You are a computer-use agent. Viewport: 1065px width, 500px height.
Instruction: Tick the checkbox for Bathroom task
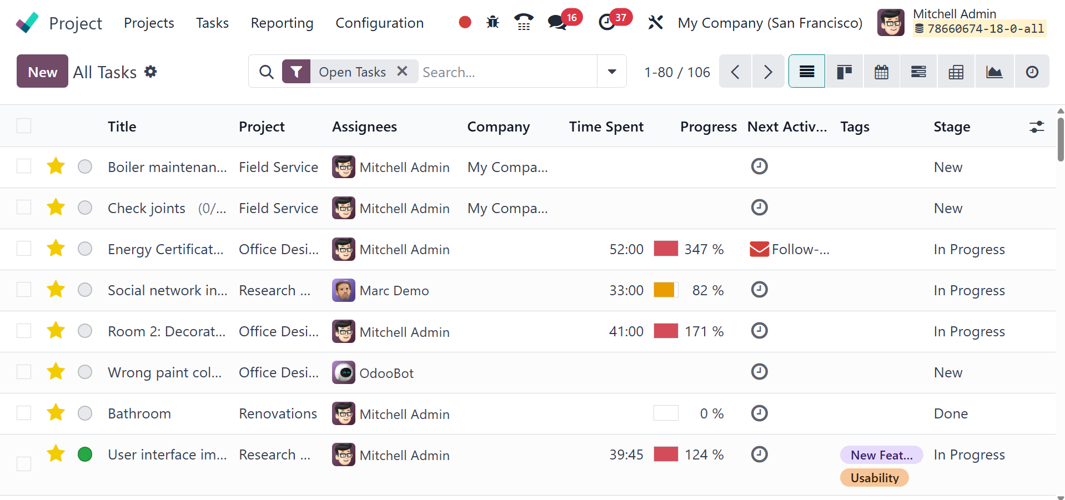[24, 413]
